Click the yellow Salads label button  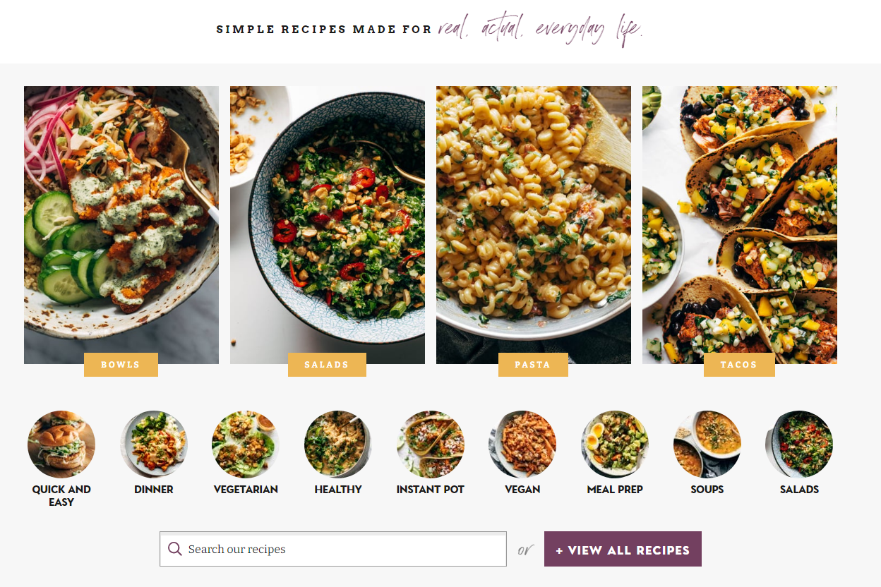pyautogui.click(x=327, y=365)
